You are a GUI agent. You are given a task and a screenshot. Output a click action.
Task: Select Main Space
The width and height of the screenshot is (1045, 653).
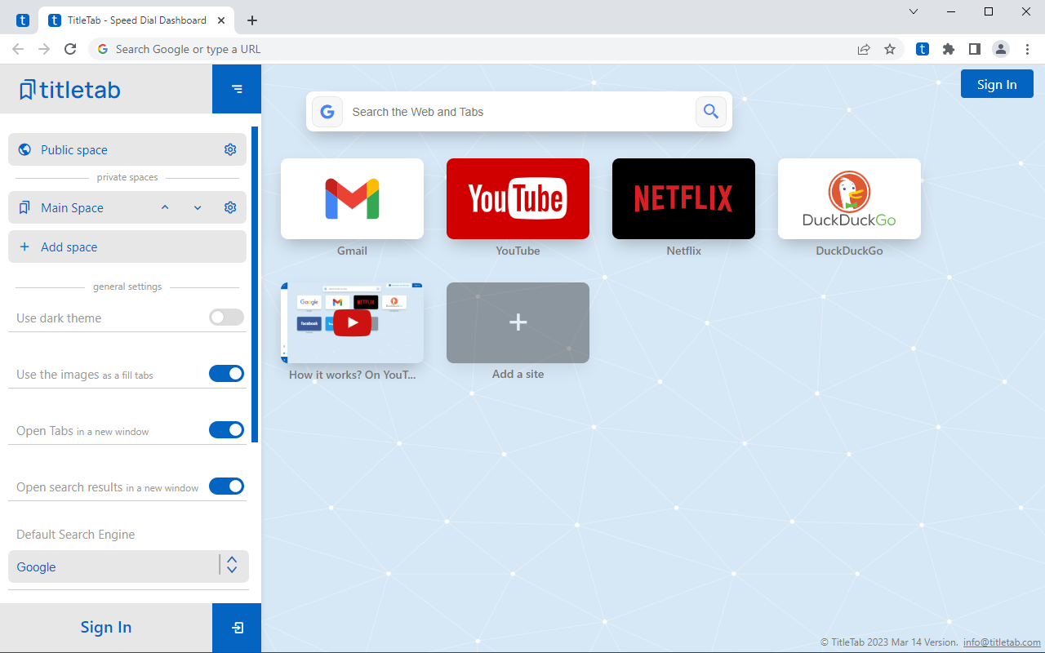point(127,207)
